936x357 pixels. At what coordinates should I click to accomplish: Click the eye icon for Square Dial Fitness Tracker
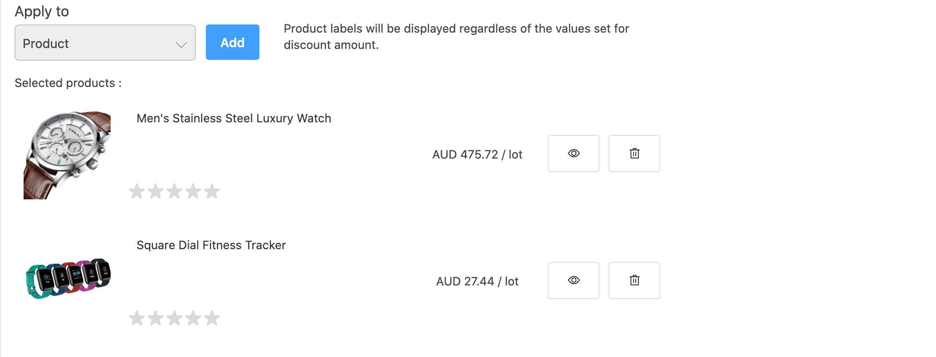point(573,280)
